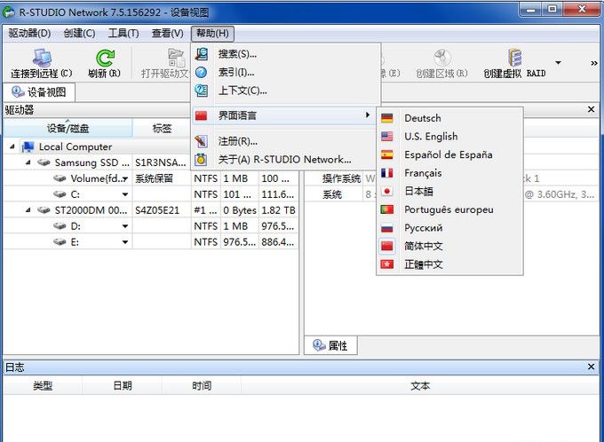604x442 pixels.
Task: Open the 驱动器(D) menu
Action: click(29, 34)
